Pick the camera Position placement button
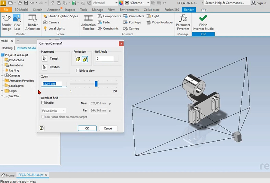The height and width of the screenshot is (183, 270). pyautogui.click(x=45, y=67)
